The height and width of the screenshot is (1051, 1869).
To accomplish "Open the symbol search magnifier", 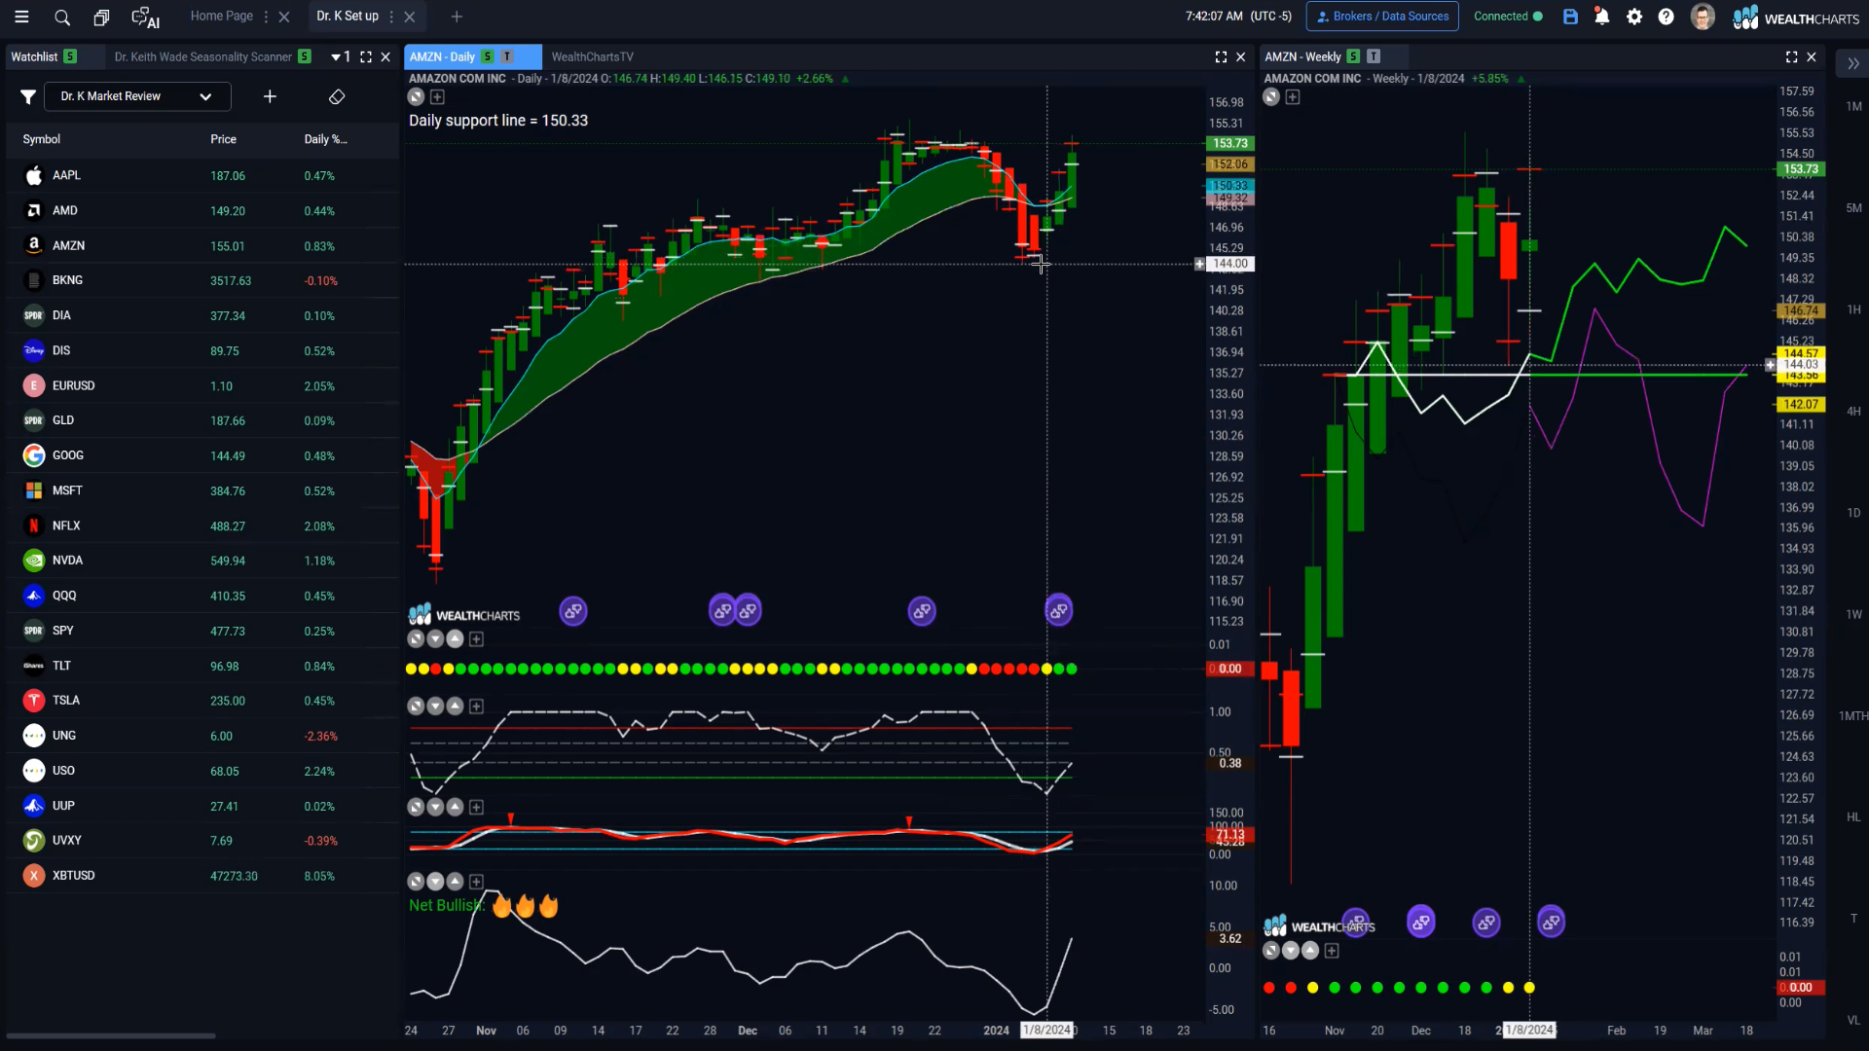I will [62, 17].
